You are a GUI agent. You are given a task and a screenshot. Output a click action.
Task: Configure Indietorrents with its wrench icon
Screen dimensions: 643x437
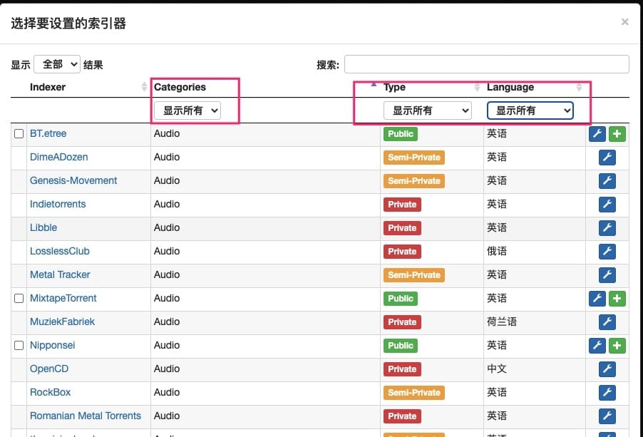607,205
